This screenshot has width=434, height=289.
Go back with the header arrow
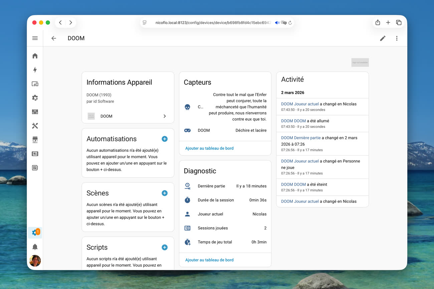(x=54, y=38)
